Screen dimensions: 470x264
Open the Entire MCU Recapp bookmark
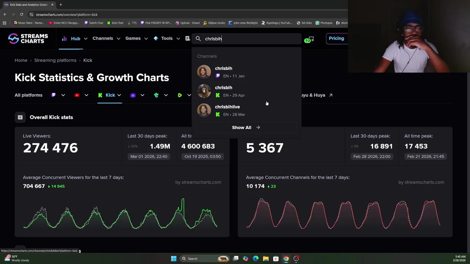[64, 23]
